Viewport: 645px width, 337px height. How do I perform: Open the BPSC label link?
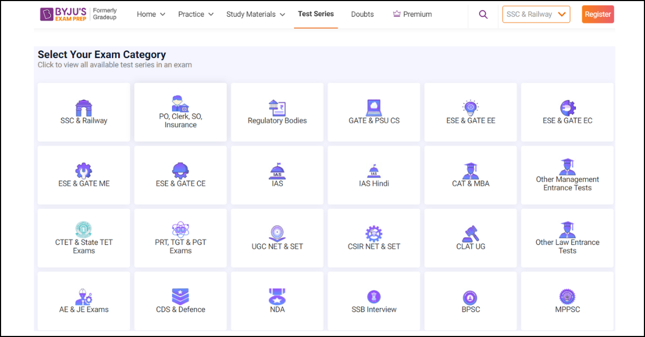coord(471,309)
